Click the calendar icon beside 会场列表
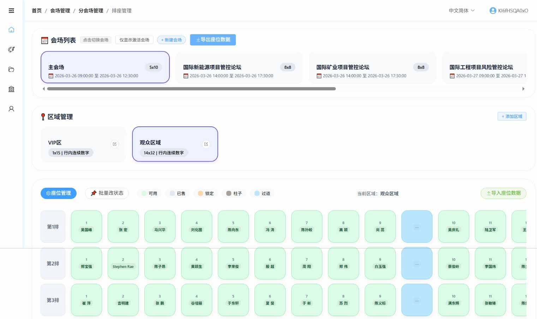 point(44,40)
